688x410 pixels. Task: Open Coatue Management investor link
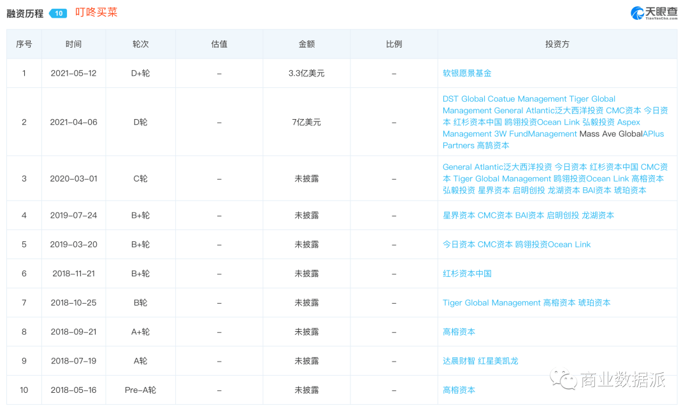tap(527, 99)
